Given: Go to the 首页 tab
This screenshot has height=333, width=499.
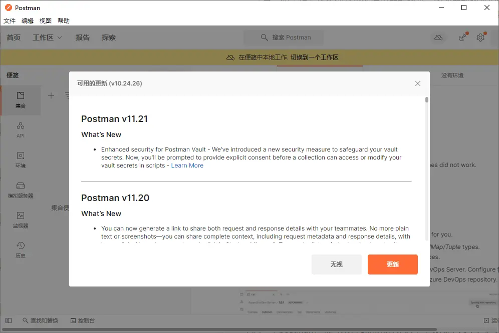Looking at the screenshot, I should coord(14,37).
